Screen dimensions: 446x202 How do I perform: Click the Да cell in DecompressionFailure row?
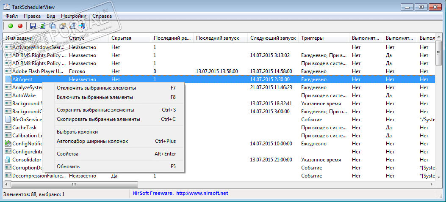click(114, 176)
